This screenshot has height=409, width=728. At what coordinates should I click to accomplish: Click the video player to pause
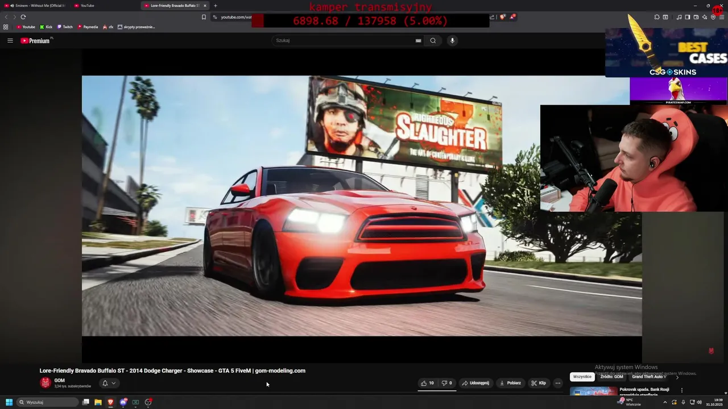[362, 206]
